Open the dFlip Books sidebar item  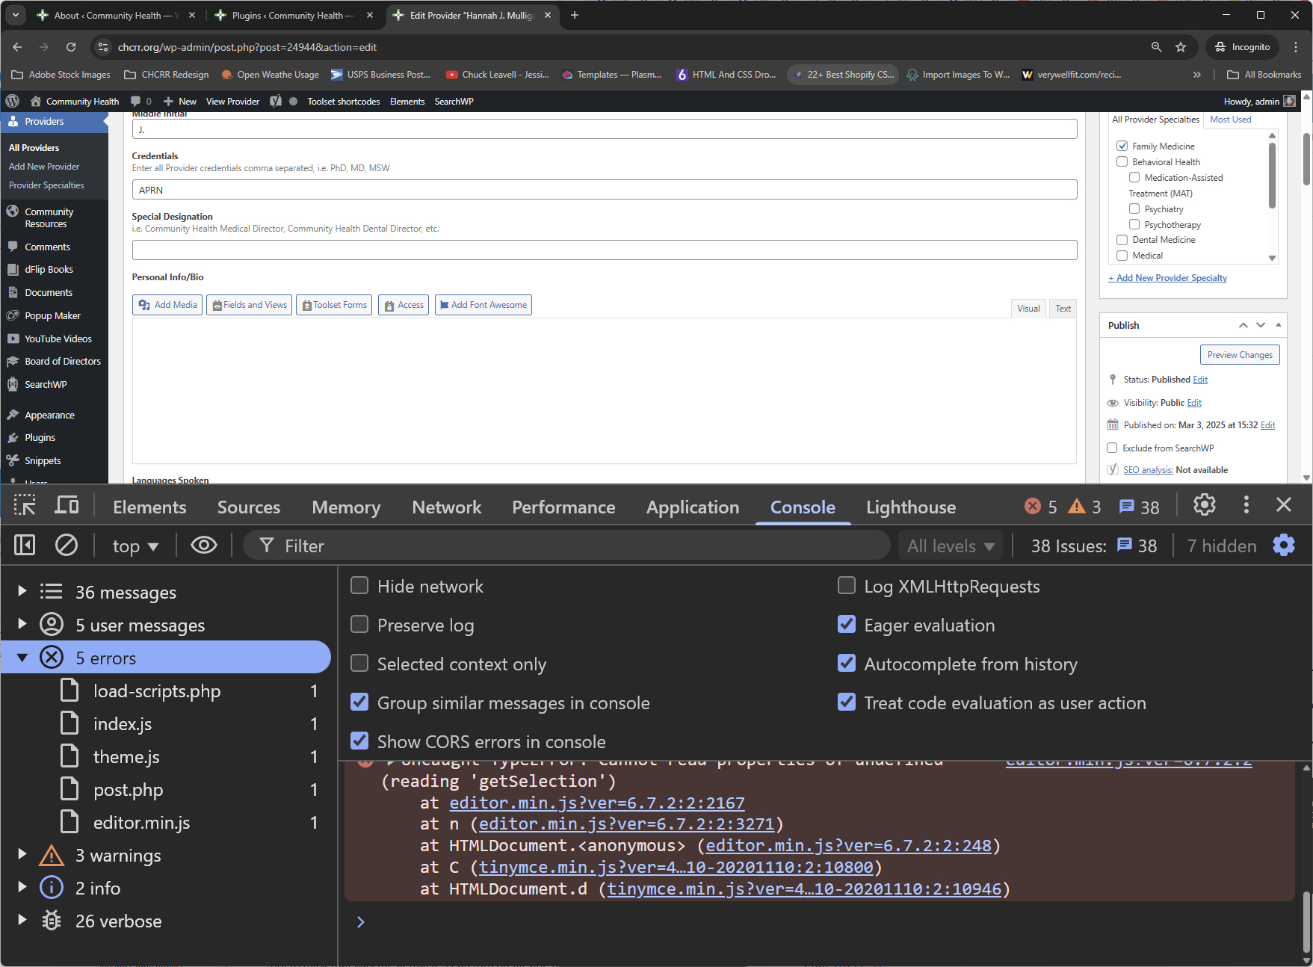pyautogui.click(x=49, y=269)
